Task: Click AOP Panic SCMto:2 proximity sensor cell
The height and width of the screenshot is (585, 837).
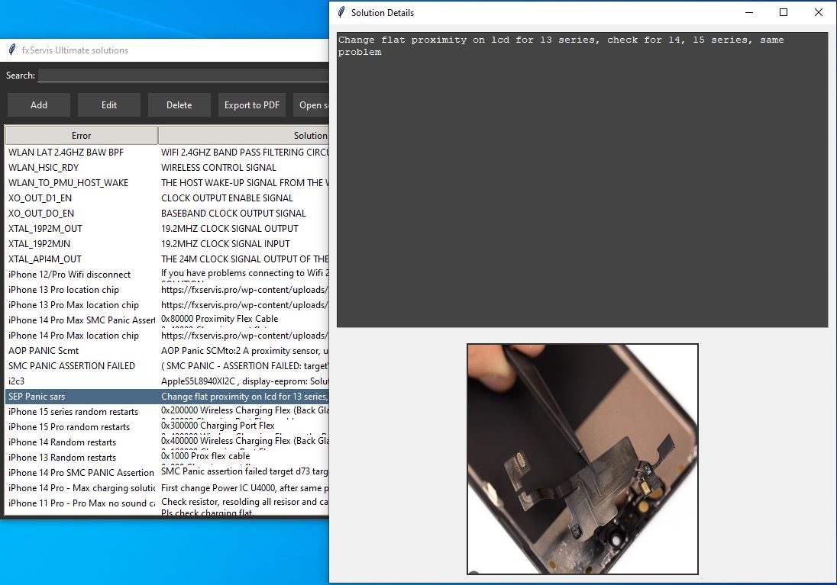Action: tap(245, 351)
